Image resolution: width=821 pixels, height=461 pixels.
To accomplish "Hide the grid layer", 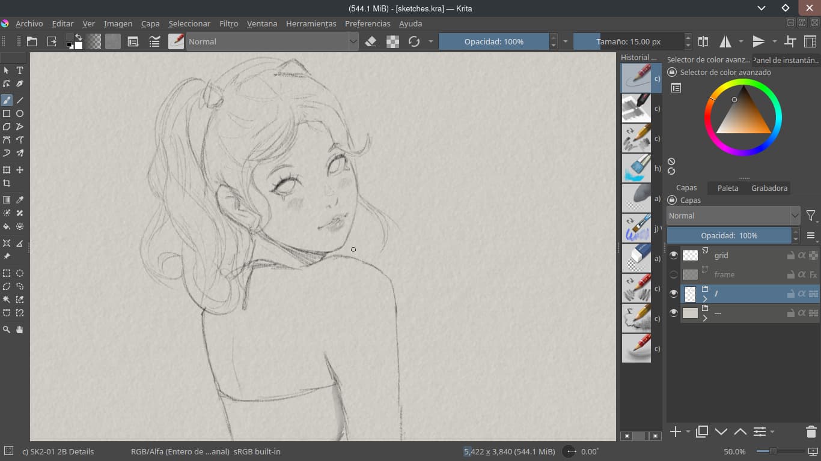I will (674, 255).
